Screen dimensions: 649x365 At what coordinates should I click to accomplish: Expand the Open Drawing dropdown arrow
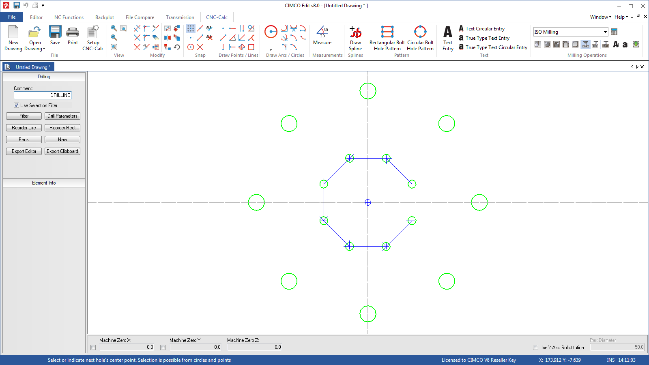pyautogui.click(x=44, y=49)
